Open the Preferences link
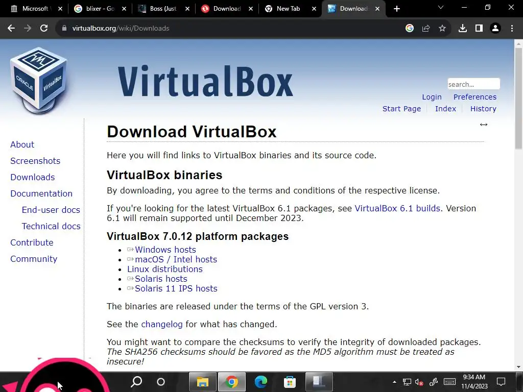523x392 pixels. click(x=475, y=97)
